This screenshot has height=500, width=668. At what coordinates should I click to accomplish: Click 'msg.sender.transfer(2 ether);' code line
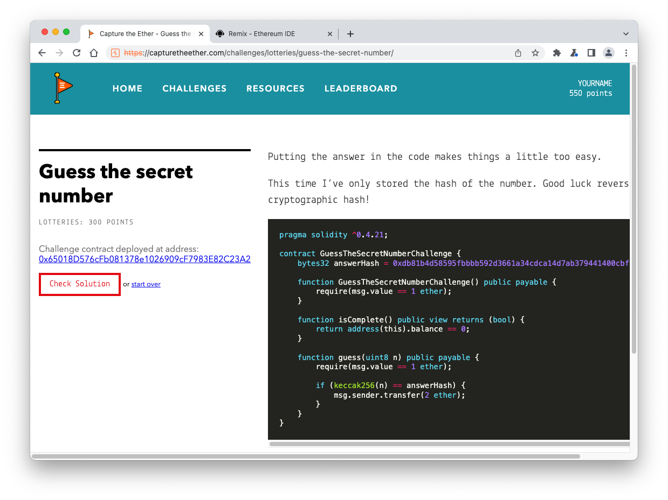[400, 395]
